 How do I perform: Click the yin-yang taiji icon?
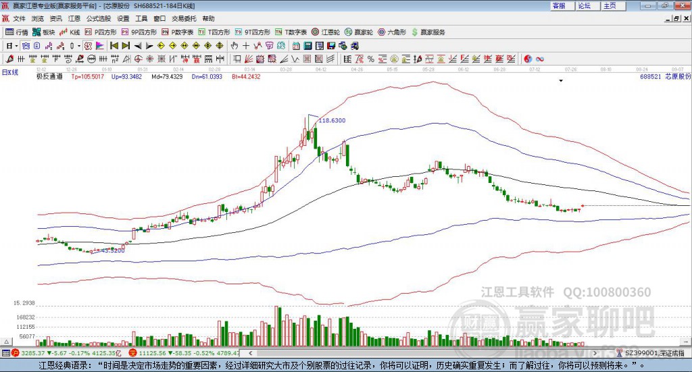(527, 59)
